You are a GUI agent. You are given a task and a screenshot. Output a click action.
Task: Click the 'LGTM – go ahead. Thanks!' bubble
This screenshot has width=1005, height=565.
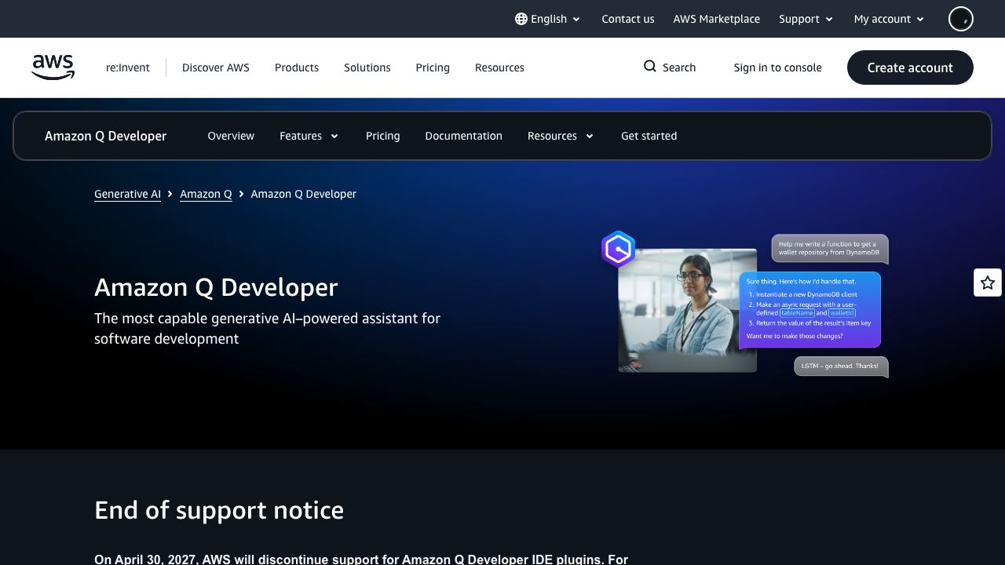point(841,366)
